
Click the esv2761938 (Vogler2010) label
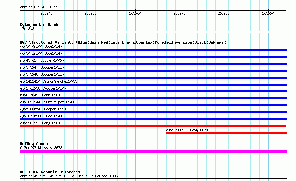pyautogui.click(x=43, y=88)
